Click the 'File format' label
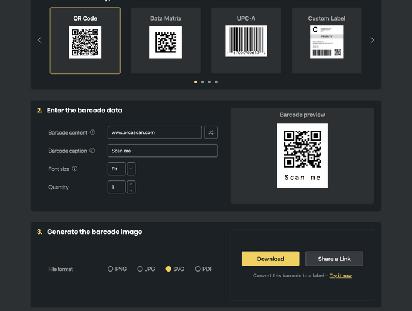This screenshot has width=412, height=311. [61, 269]
